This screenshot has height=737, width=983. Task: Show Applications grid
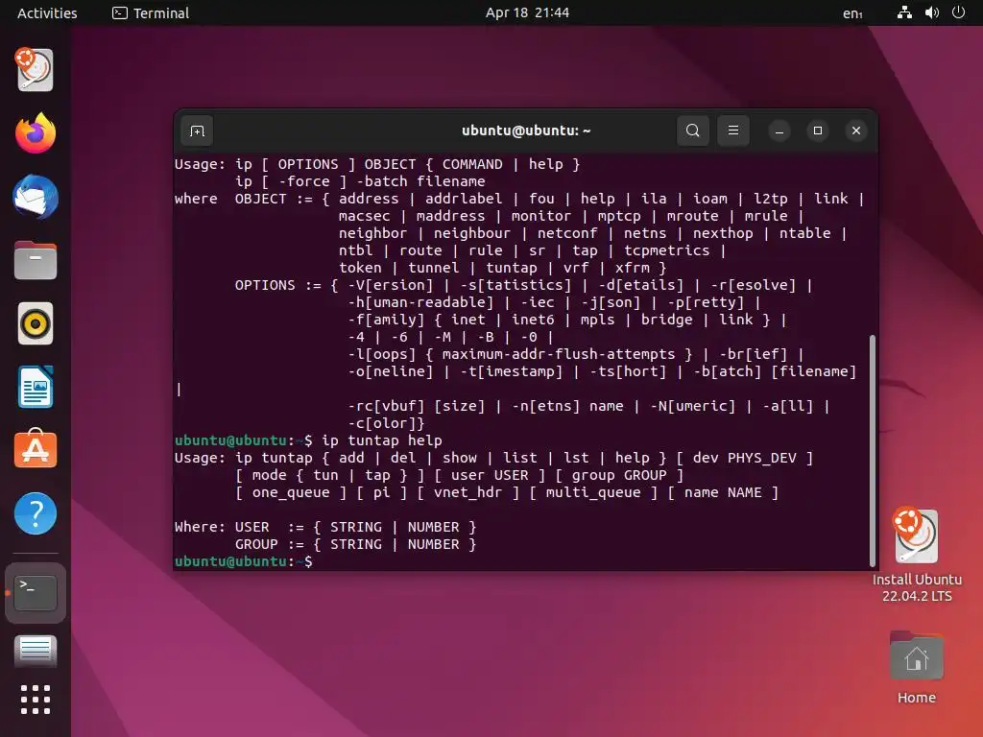36,700
